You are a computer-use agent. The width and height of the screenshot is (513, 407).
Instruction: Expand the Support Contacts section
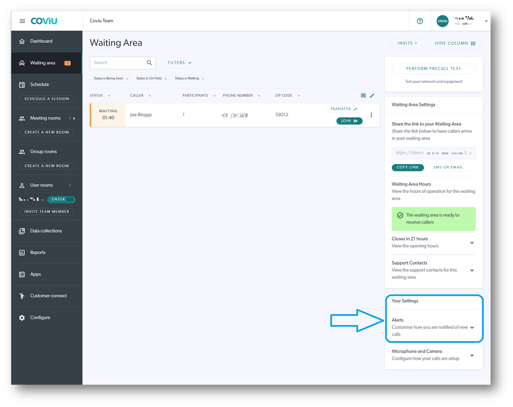tap(472, 270)
